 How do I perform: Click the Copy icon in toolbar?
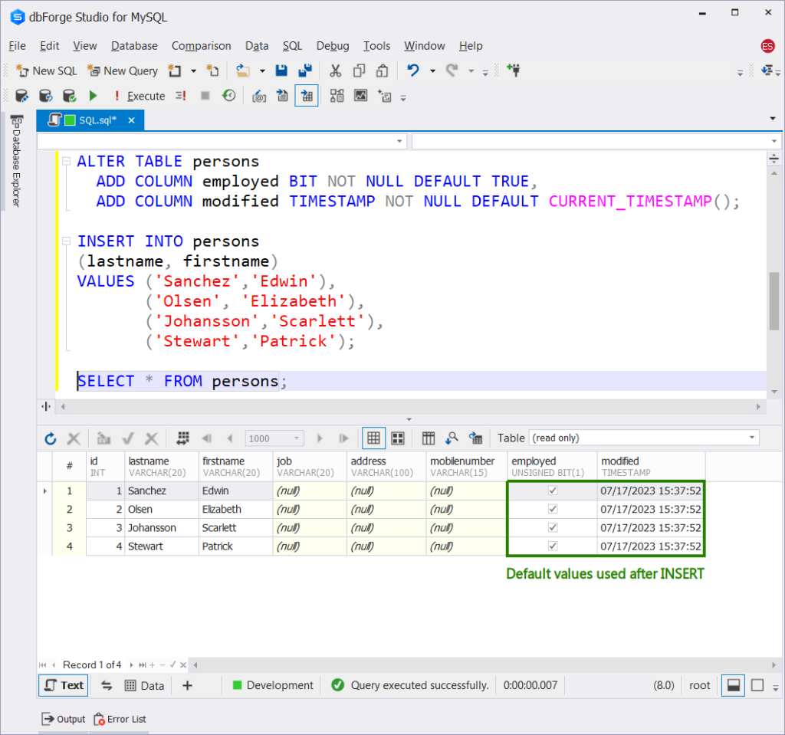pos(359,71)
